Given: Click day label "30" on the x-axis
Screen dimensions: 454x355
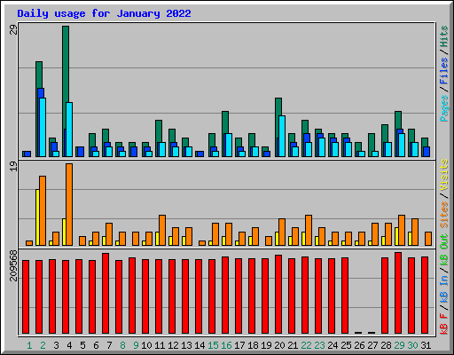Looking at the screenshot, I should click(412, 345).
